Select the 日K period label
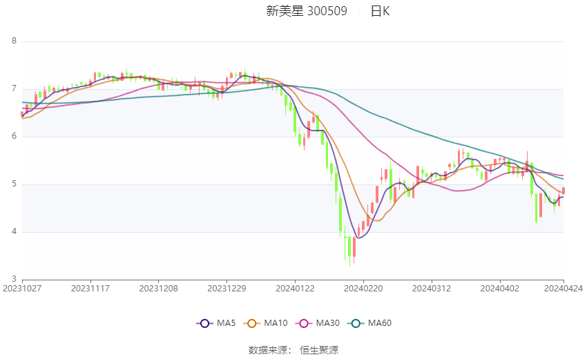This screenshot has height=357, width=587. click(380, 11)
